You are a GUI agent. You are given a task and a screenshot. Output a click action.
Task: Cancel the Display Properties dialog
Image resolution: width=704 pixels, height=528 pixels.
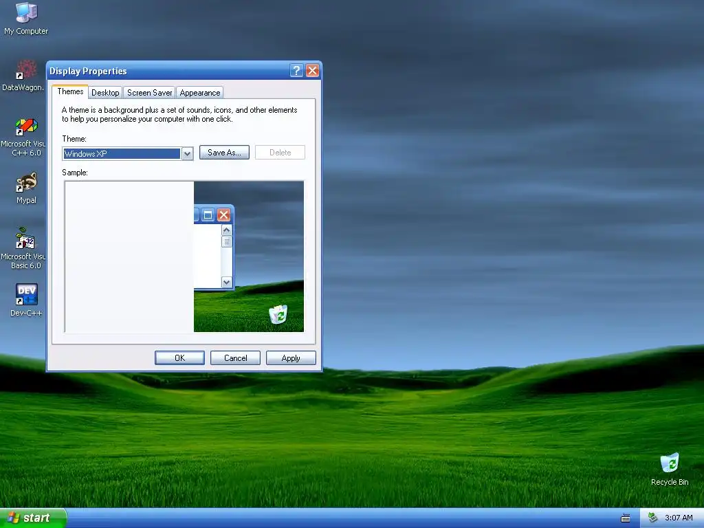235,357
